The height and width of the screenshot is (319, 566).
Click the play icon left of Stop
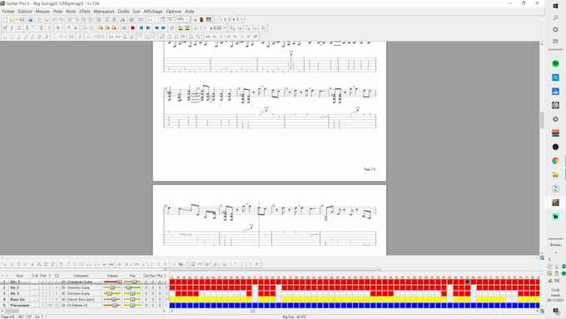[x=124, y=27]
